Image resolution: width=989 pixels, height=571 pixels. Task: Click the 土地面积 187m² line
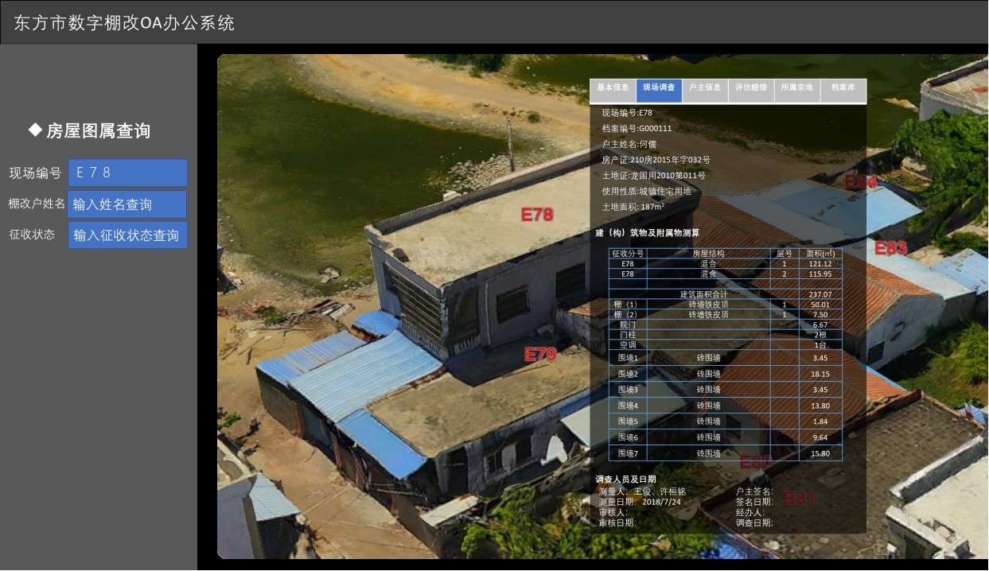click(x=633, y=207)
